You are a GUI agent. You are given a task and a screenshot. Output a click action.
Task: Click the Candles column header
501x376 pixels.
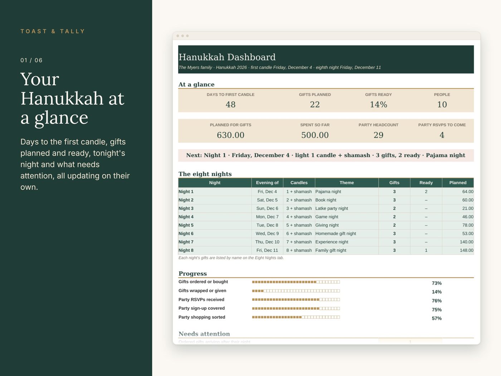(299, 183)
